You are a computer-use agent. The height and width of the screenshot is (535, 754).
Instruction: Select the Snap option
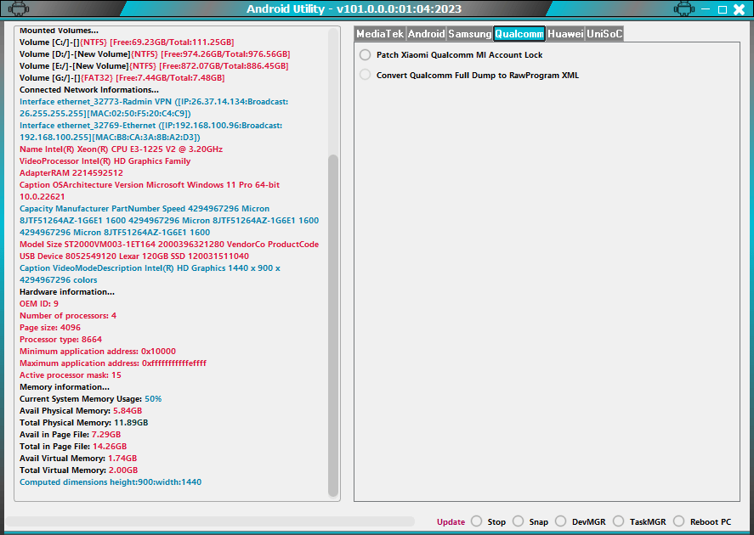point(519,521)
